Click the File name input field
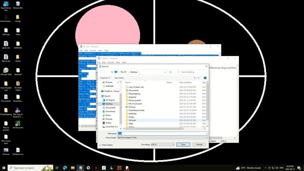304x171 pixels. click(162, 133)
